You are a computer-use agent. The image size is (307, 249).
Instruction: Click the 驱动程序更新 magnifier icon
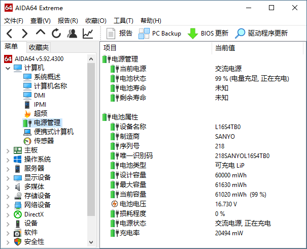(x=240, y=34)
